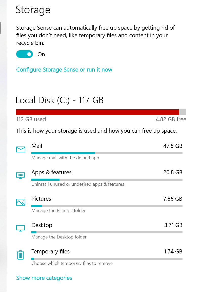Click the Local Disk (C:) heading
Image resolution: width=202 pixels, height=292 pixels.
point(59,100)
